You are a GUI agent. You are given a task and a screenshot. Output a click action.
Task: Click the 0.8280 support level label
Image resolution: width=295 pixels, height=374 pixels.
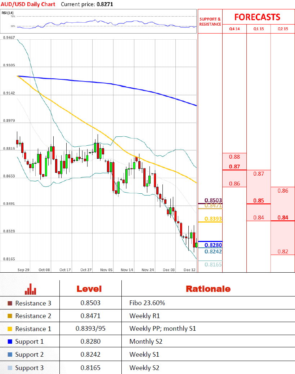click(x=213, y=245)
